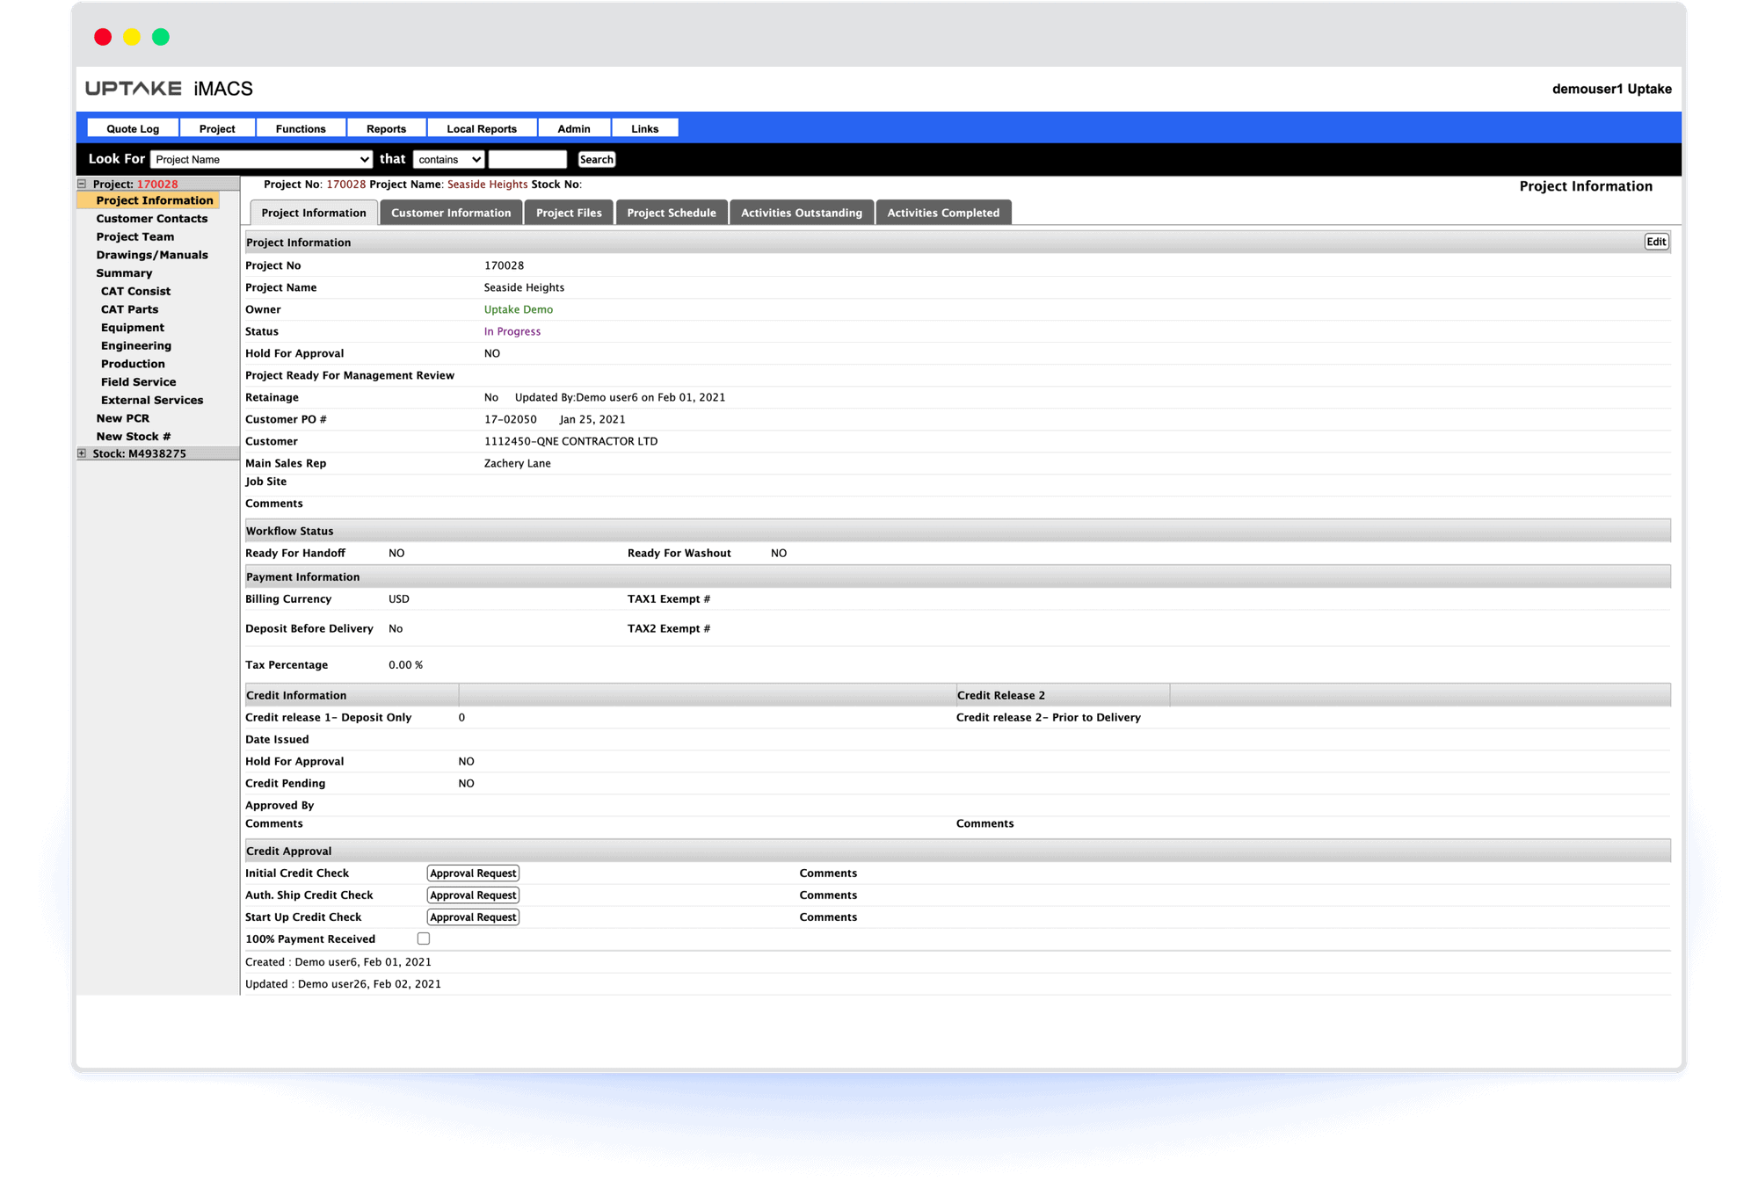Open the contains condition dropdown
Screen dimensions: 1758x1203
(x=449, y=159)
